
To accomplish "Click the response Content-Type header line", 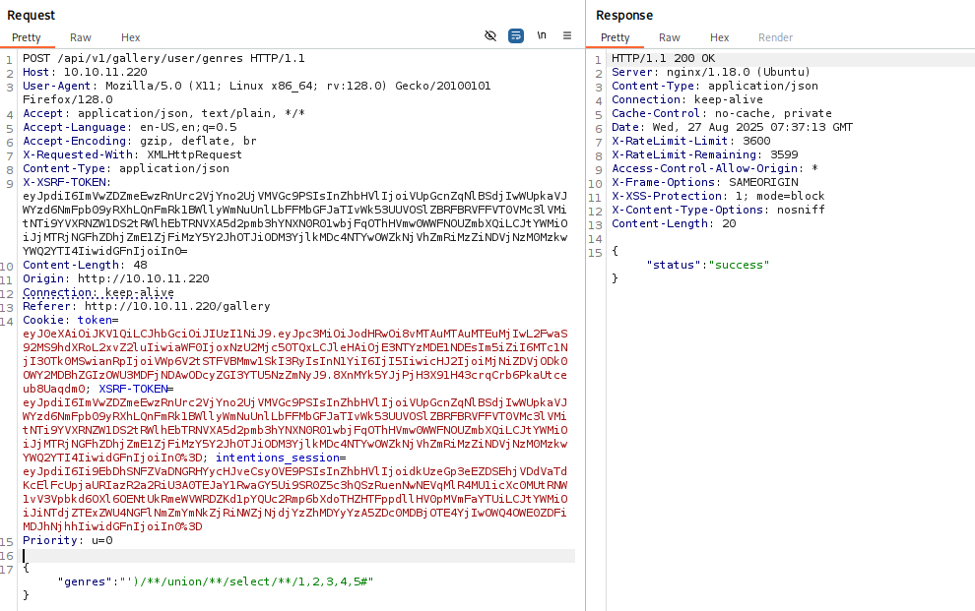I will (x=715, y=86).
